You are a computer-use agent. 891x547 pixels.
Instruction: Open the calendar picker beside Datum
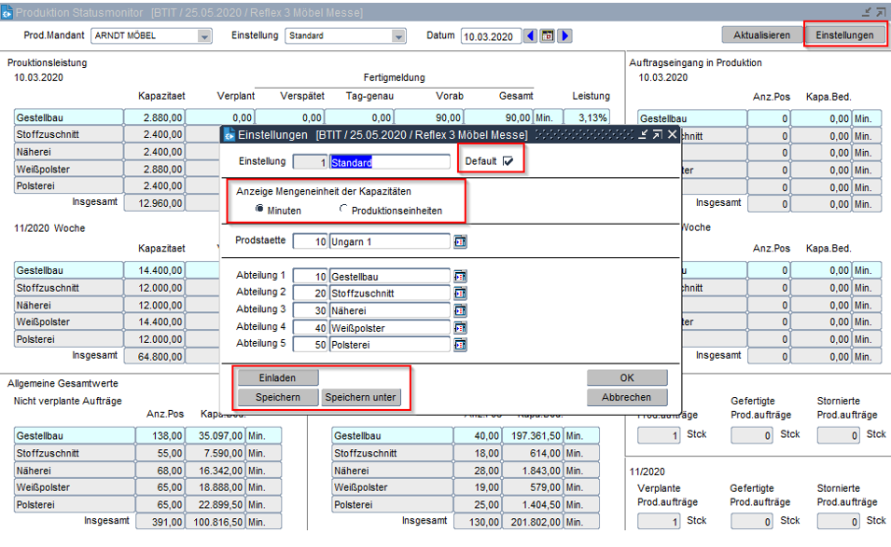548,36
